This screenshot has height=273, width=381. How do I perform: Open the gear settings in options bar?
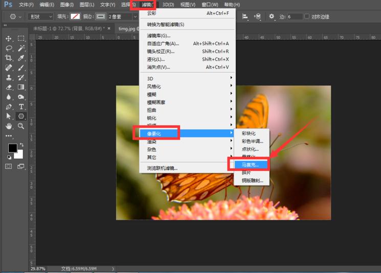tap(272, 16)
